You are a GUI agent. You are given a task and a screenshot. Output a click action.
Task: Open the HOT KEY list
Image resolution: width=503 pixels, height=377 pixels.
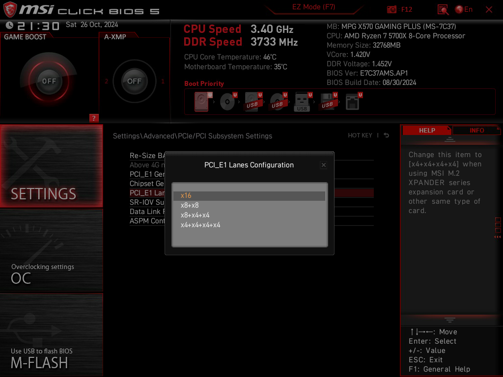coord(360,135)
